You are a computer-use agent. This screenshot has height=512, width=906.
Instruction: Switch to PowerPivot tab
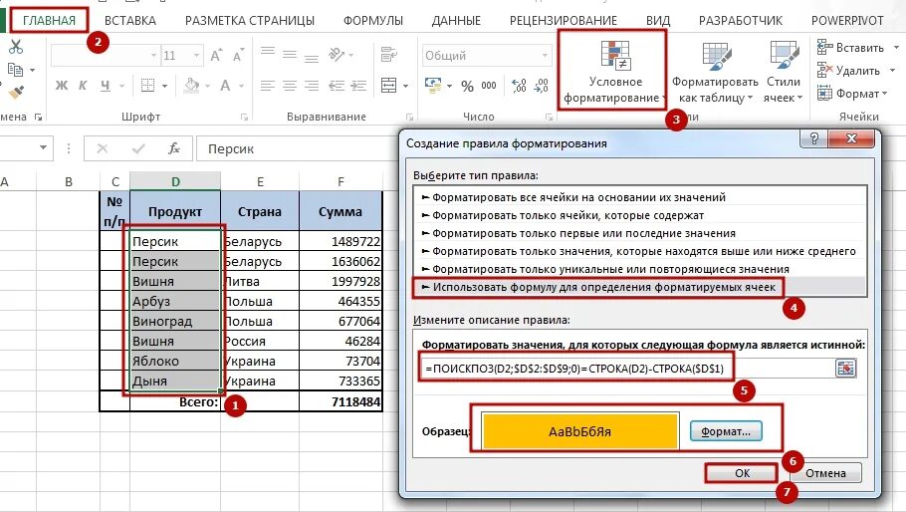(847, 20)
